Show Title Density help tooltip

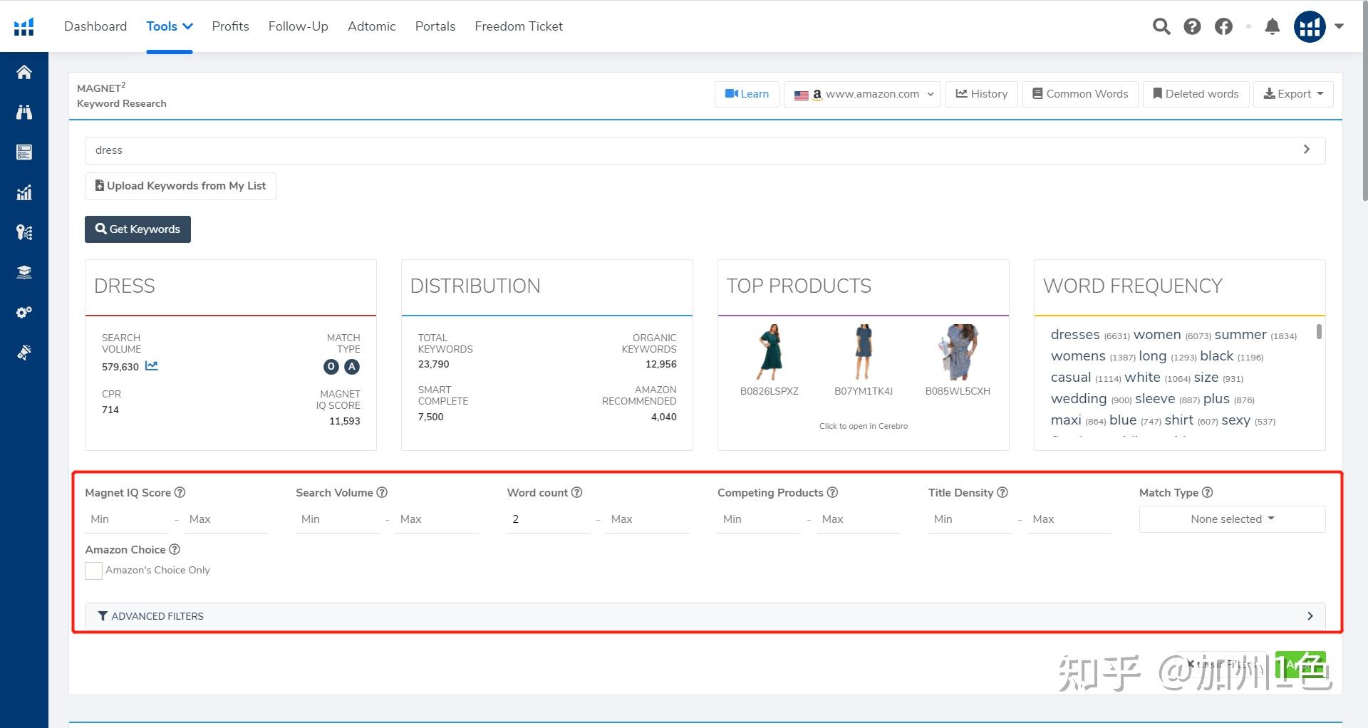(1002, 492)
